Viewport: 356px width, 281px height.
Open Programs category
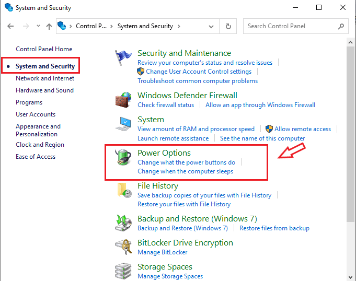point(29,102)
